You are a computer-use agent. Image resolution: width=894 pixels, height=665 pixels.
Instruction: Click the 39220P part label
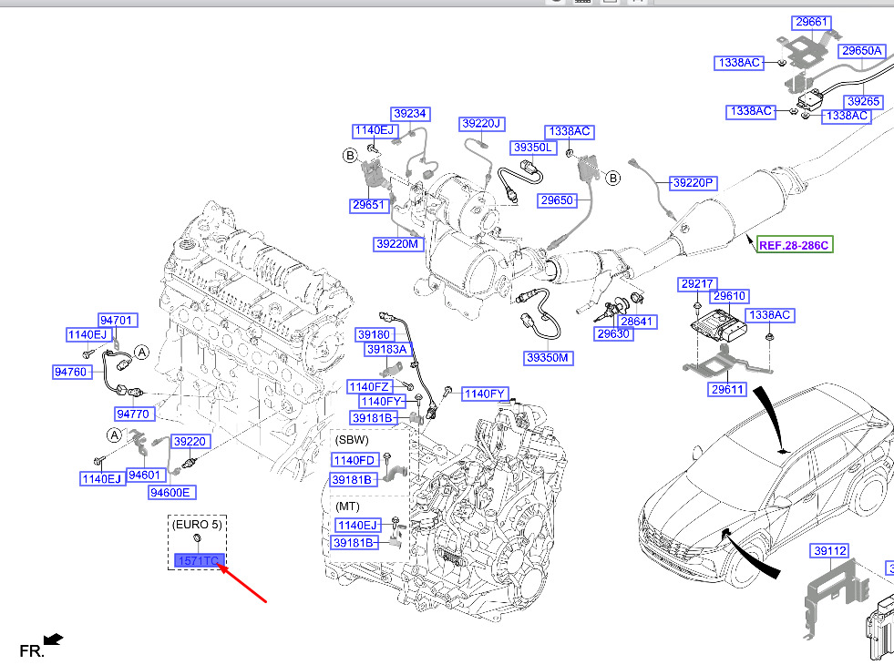click(693, 183)
